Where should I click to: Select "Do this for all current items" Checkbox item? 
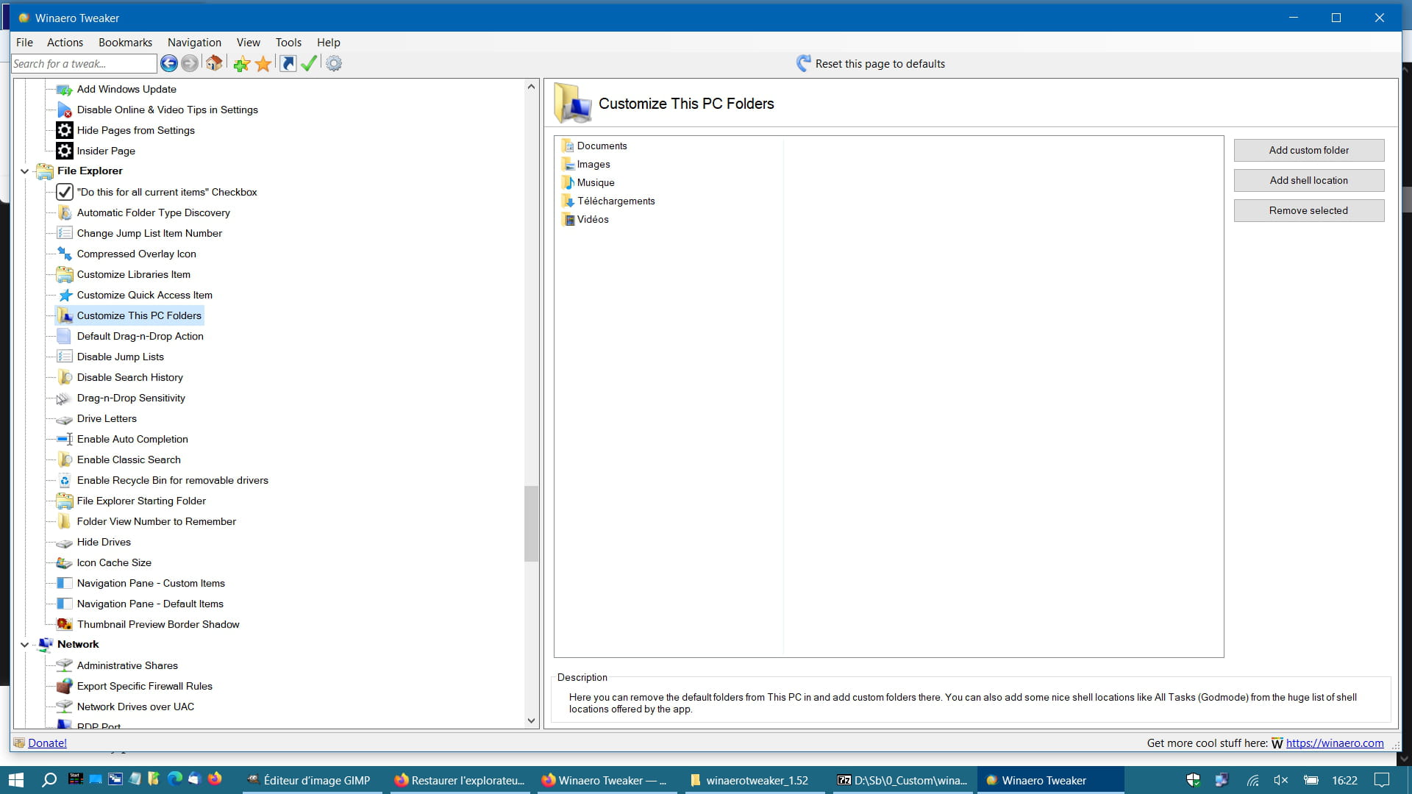coord(167,192)
